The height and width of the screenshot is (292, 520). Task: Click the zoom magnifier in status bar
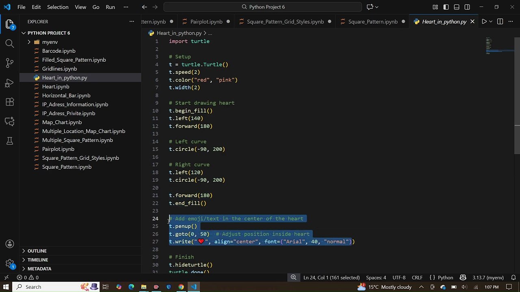click(293, 277)
